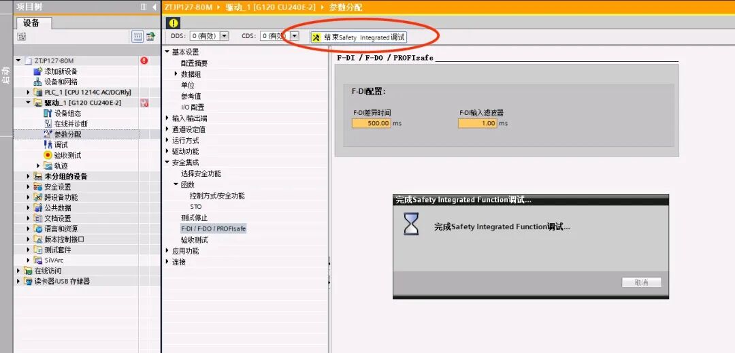Click the 公共数据 icon

(38, 208)
